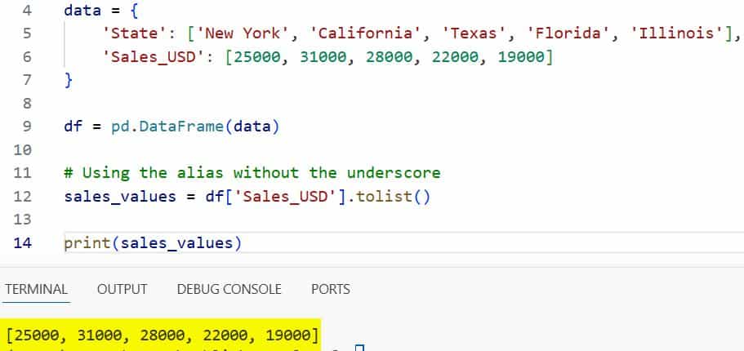The height and width of the screenshot is (351, 744).
Task: Click the 'Sales_USD' key on line 6
Action: point(154,57)
